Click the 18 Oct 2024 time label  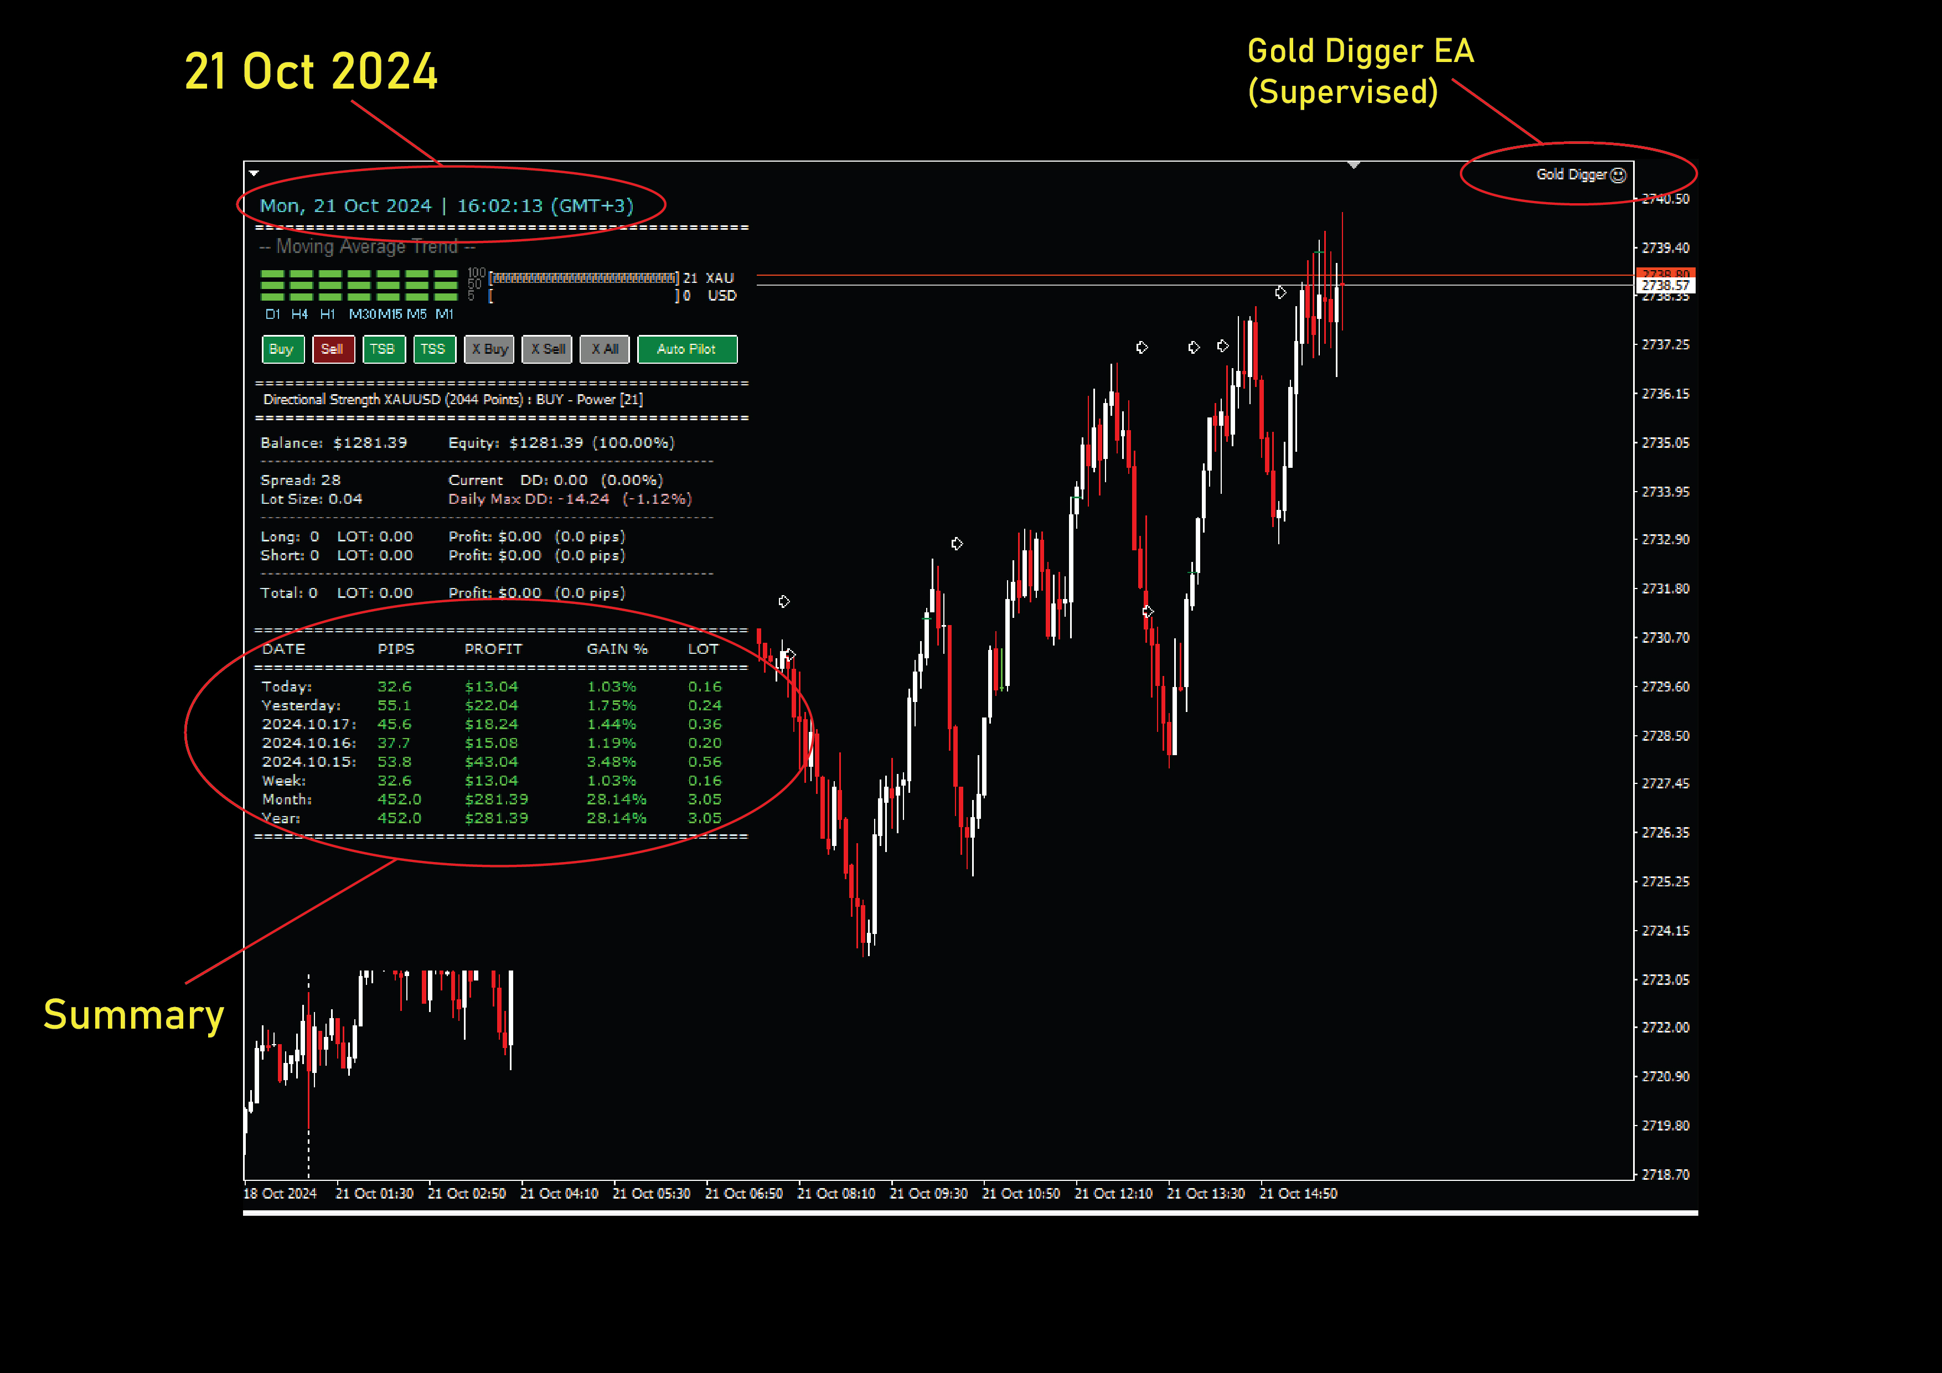[280, 1194]
